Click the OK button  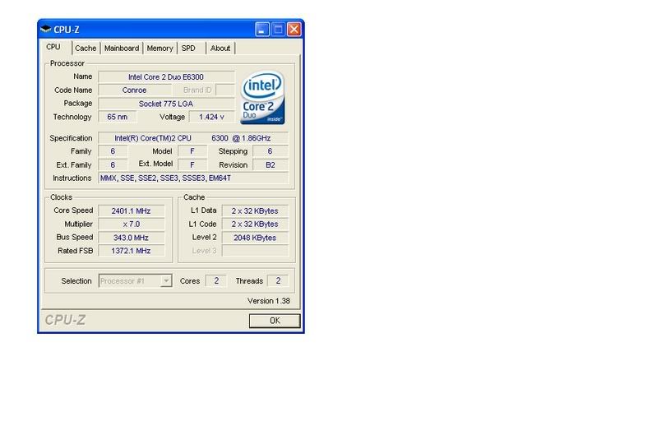[275, 321]
